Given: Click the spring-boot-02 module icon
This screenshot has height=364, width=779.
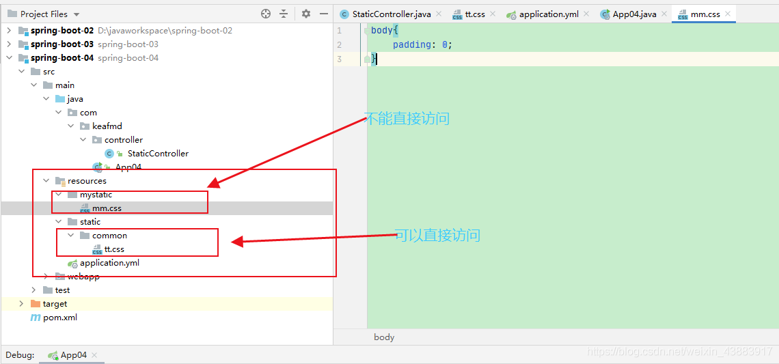Looking at the screenshot, I should [23, 31].
